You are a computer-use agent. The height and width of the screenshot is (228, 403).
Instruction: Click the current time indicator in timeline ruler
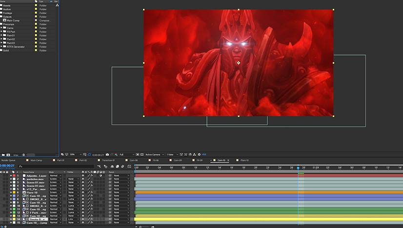click(x=298, y=168)
